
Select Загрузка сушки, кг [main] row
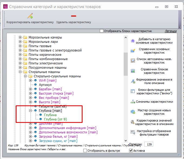pyautogui.click(x=58, y=141)
